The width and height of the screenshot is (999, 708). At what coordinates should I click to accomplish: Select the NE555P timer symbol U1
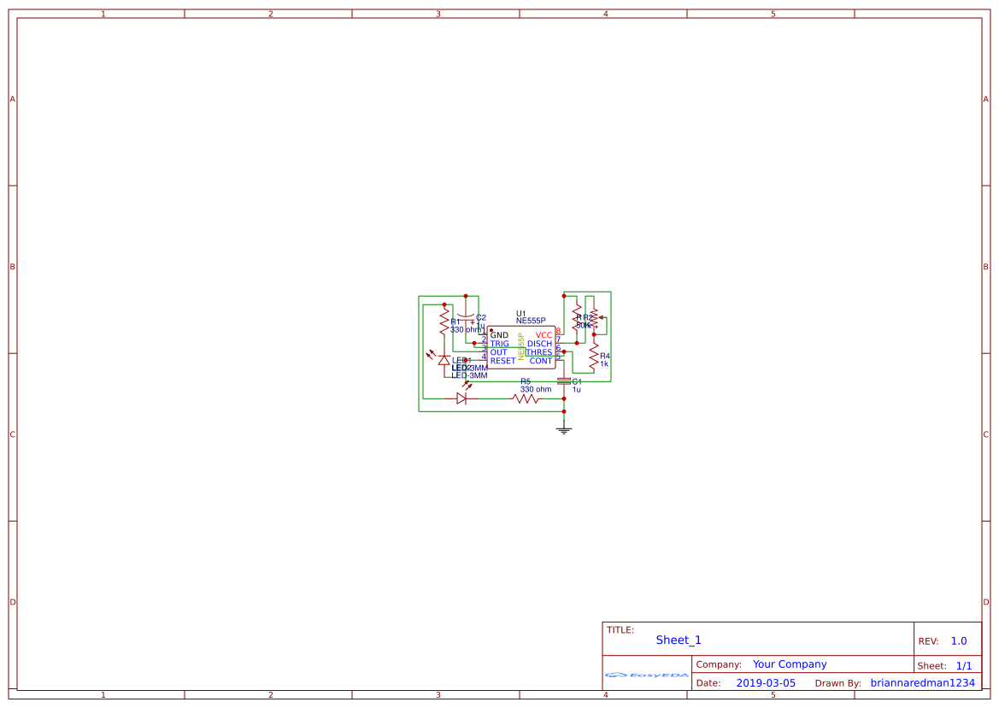(521, 346)
